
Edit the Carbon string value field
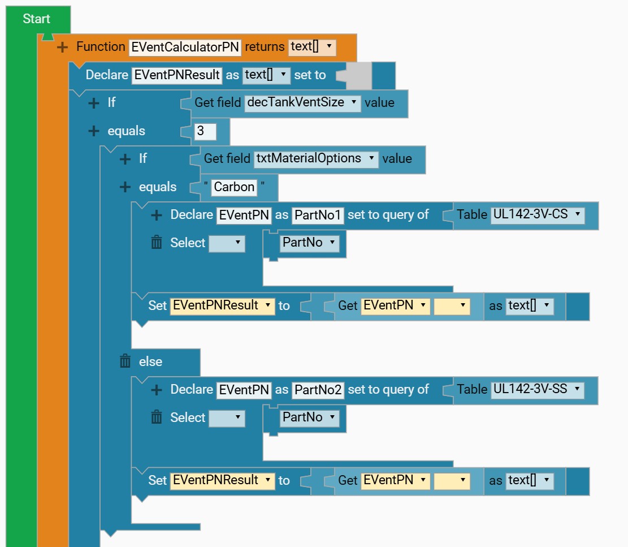(x=234, y=187)
